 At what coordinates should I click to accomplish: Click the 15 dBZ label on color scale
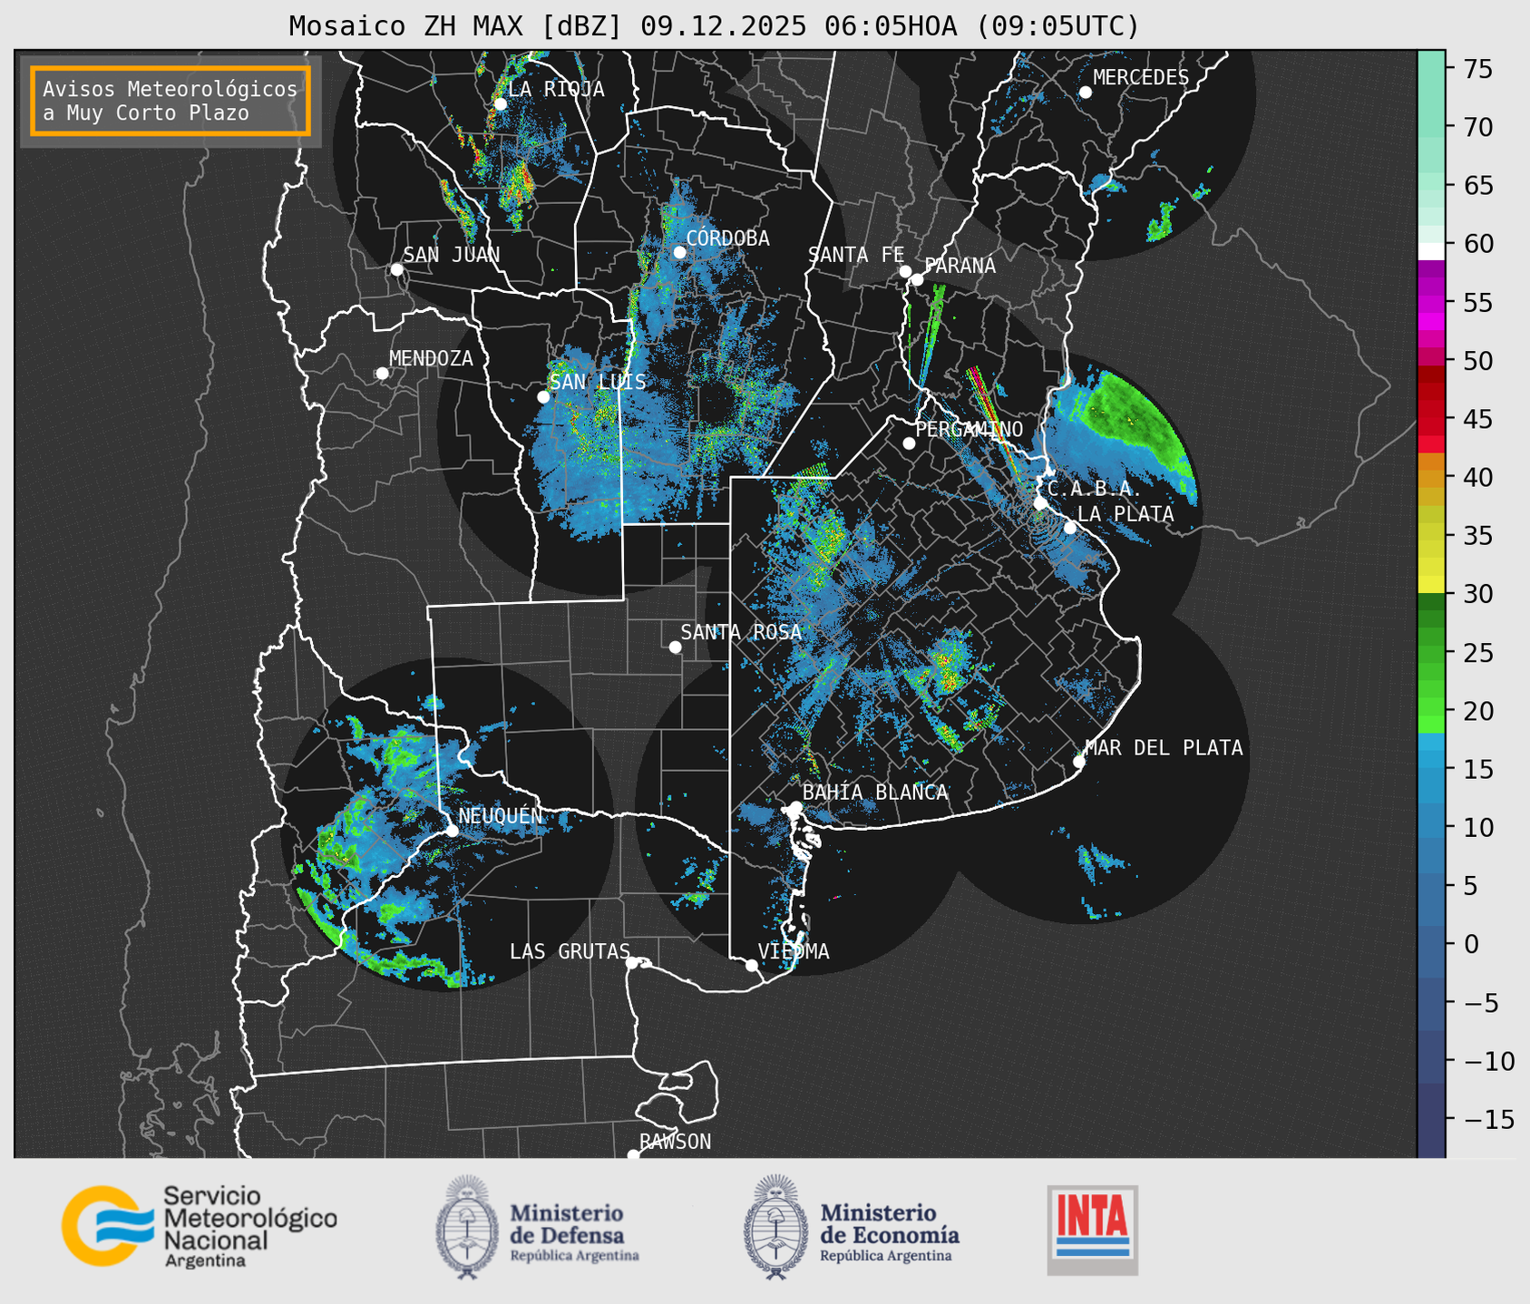click(1477, 770)
